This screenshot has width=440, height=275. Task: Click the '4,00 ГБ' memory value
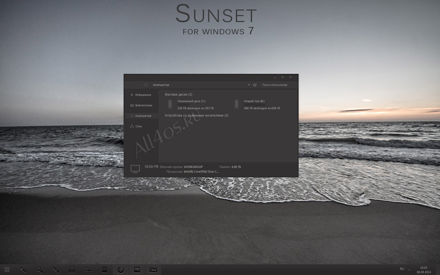coord(236,167)
